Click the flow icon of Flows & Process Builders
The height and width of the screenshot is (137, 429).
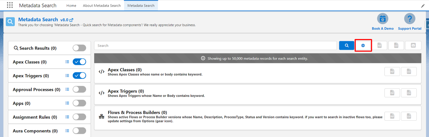tap(101, 116)
